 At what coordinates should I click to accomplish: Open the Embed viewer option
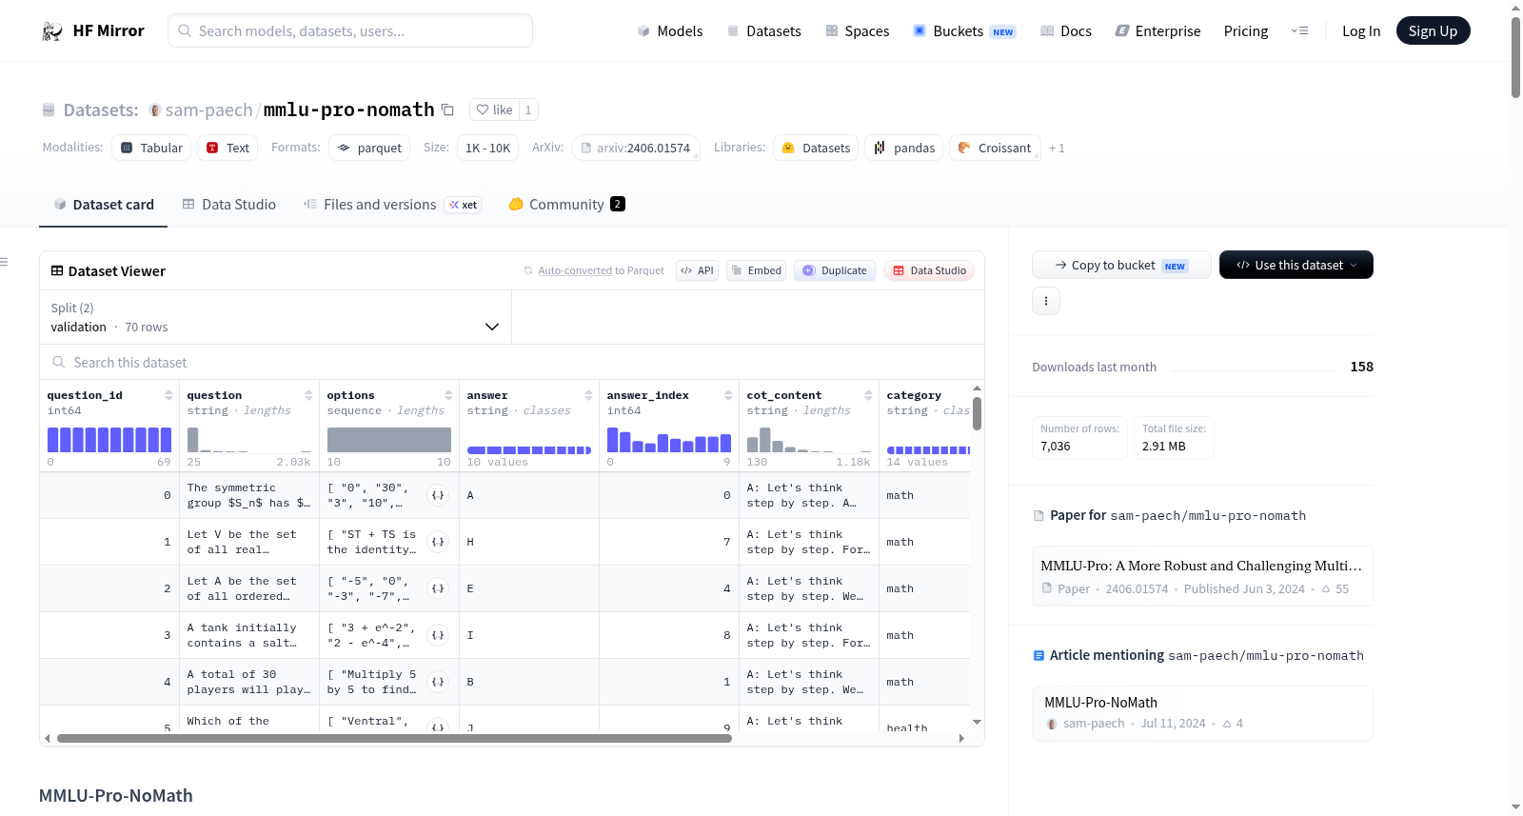756,270
